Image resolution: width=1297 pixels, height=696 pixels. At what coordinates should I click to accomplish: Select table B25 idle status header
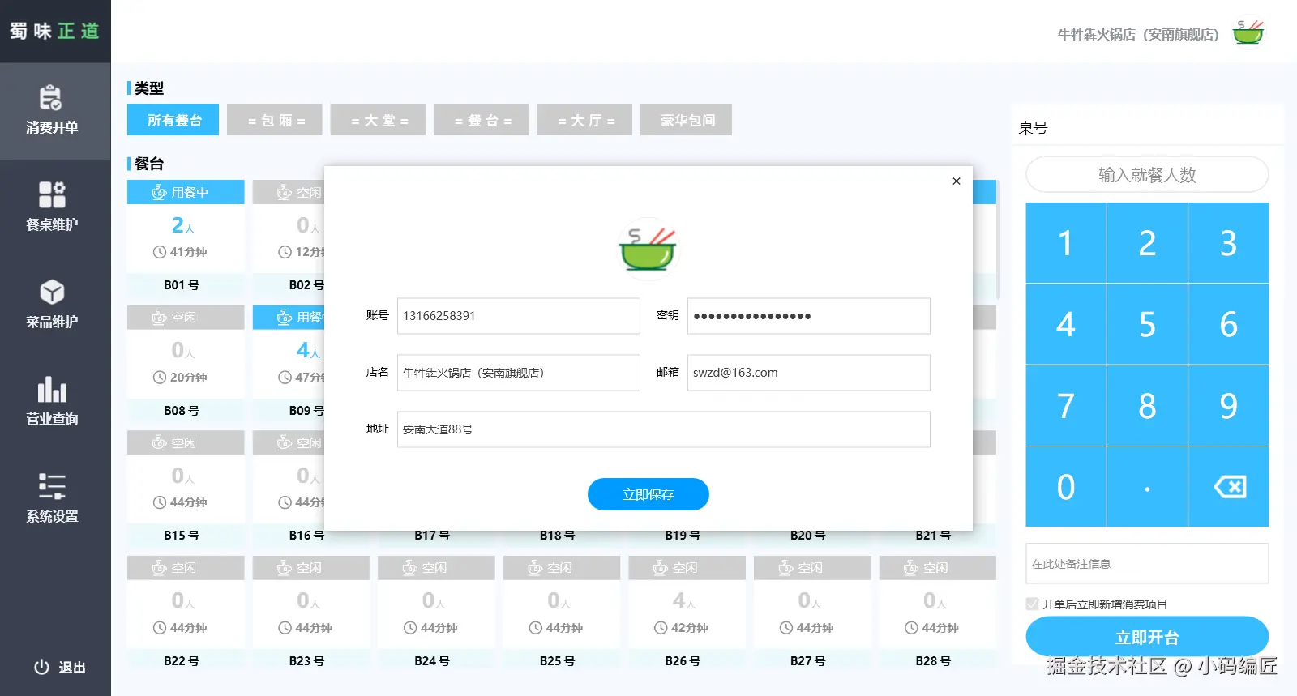coord(562,567)
